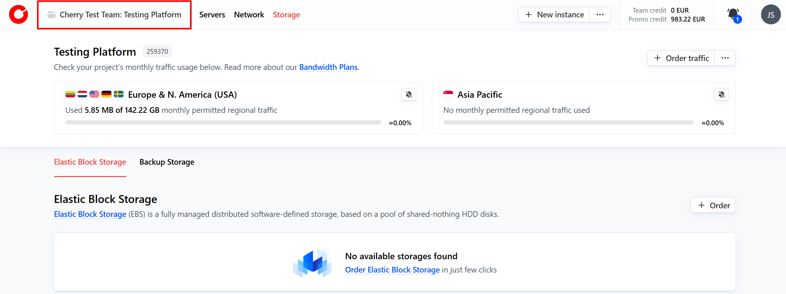Toggle Europe & N. America traffic alert bell

click(408, 95)
